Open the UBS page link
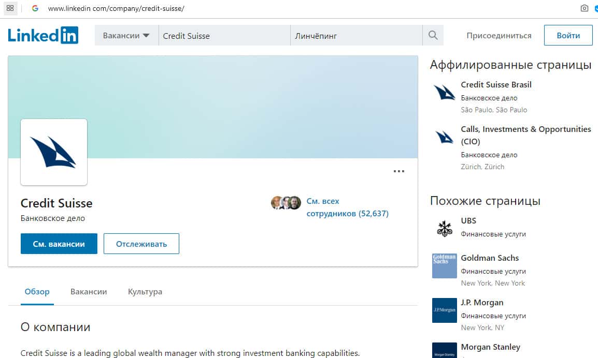 [x=468, y=220]
